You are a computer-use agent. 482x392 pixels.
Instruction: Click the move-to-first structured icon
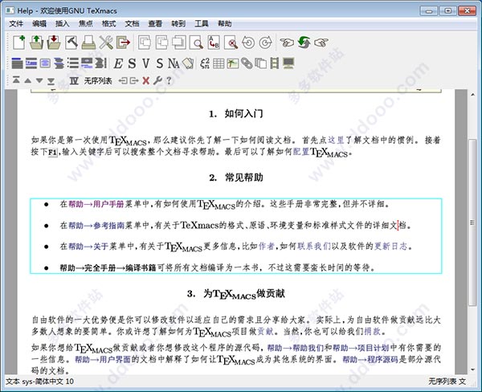[x=16, y=80]
